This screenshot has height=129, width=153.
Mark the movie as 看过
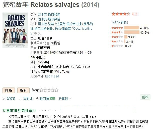(23, 90)
